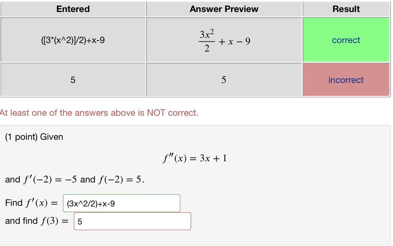Click the red 'incorrect' result cell
Screen dimensions: 393x246
[346, 80]
